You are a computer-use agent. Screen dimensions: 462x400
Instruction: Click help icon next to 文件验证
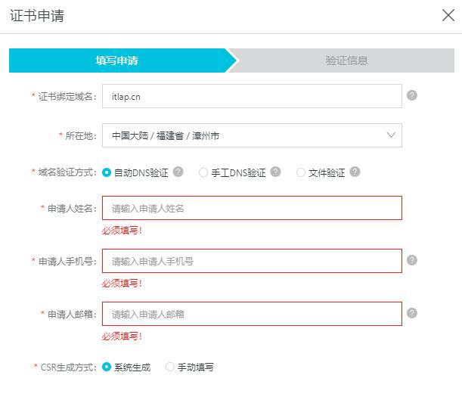click(355, 172)
